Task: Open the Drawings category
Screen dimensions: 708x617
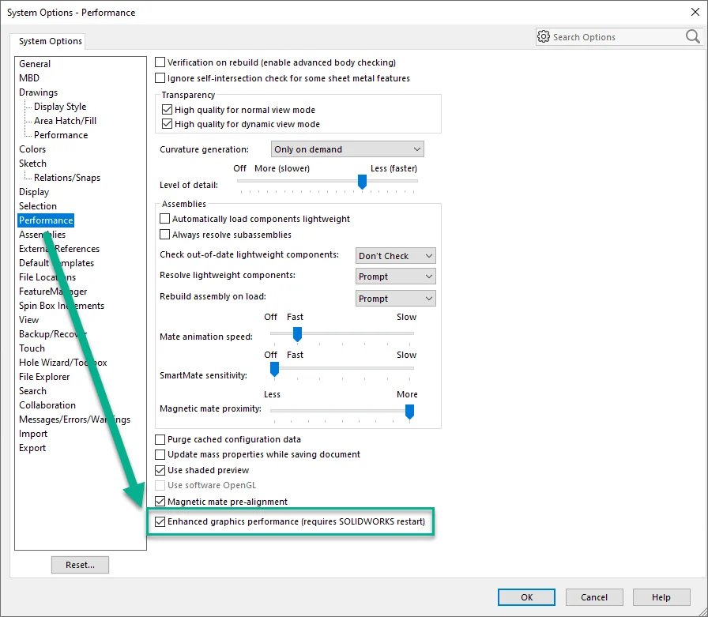Action: (39, 92)
